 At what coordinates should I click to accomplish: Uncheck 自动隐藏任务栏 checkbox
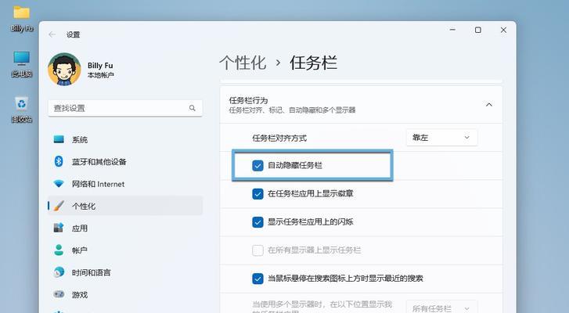pyautogui.click(x=257, y=165)
